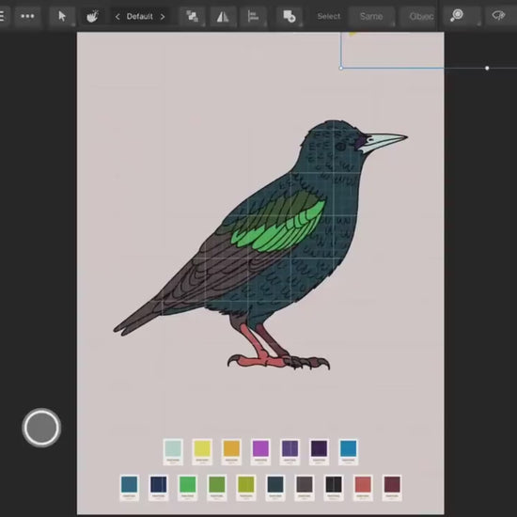Open the Select Object menu
517x517 pixels.
pyautogui.click(x=418, y=16)
